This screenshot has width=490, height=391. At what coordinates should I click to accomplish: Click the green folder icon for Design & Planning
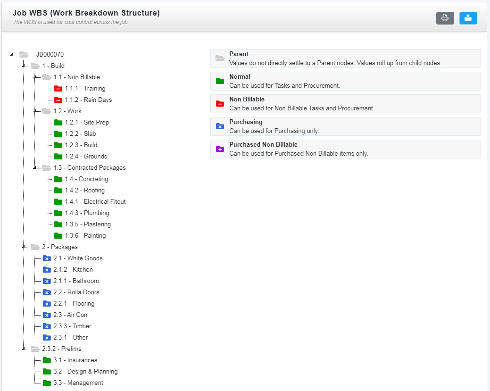tap(47, 372)
